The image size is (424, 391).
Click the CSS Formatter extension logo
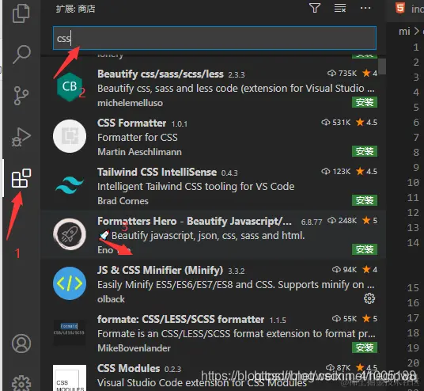point(70,136)
